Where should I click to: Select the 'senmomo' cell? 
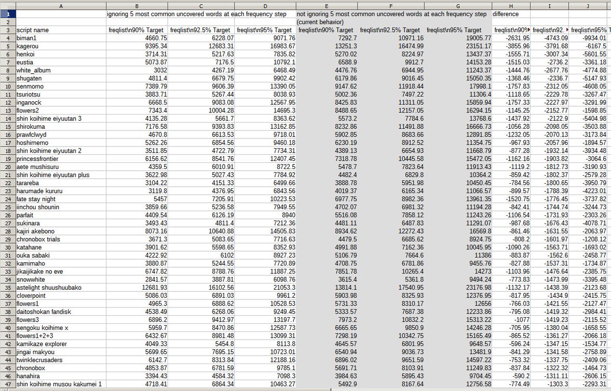point(61,87)
